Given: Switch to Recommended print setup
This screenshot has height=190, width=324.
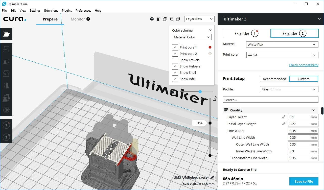Looking at the screenshot, I should pos(274,79).
